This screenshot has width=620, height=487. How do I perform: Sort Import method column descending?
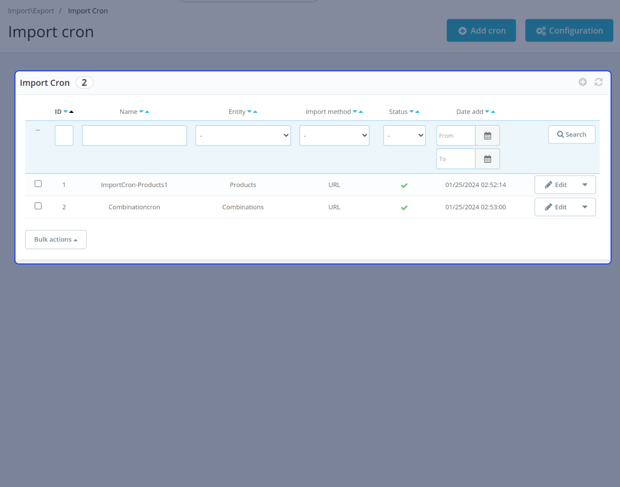point(355,112)
